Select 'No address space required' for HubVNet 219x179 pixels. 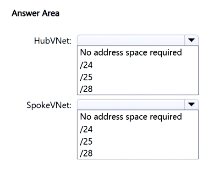pos(131,52)
